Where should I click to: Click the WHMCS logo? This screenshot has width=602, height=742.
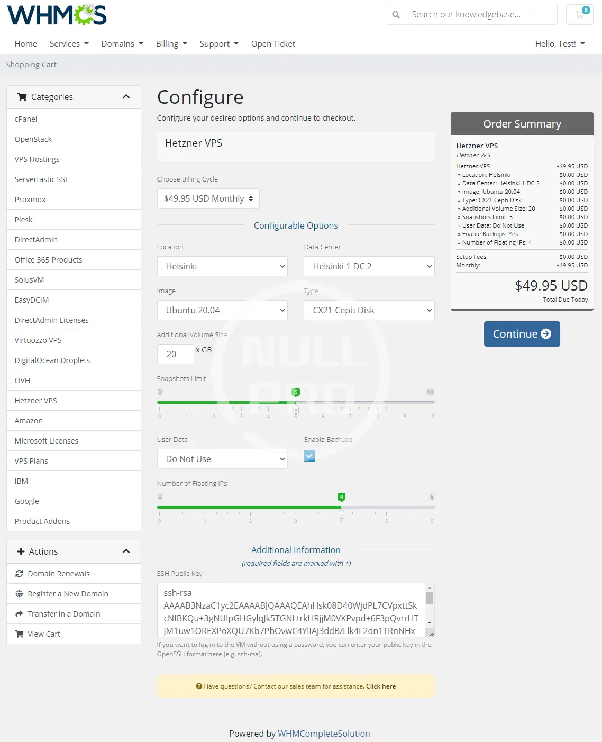tap(57, 15)
